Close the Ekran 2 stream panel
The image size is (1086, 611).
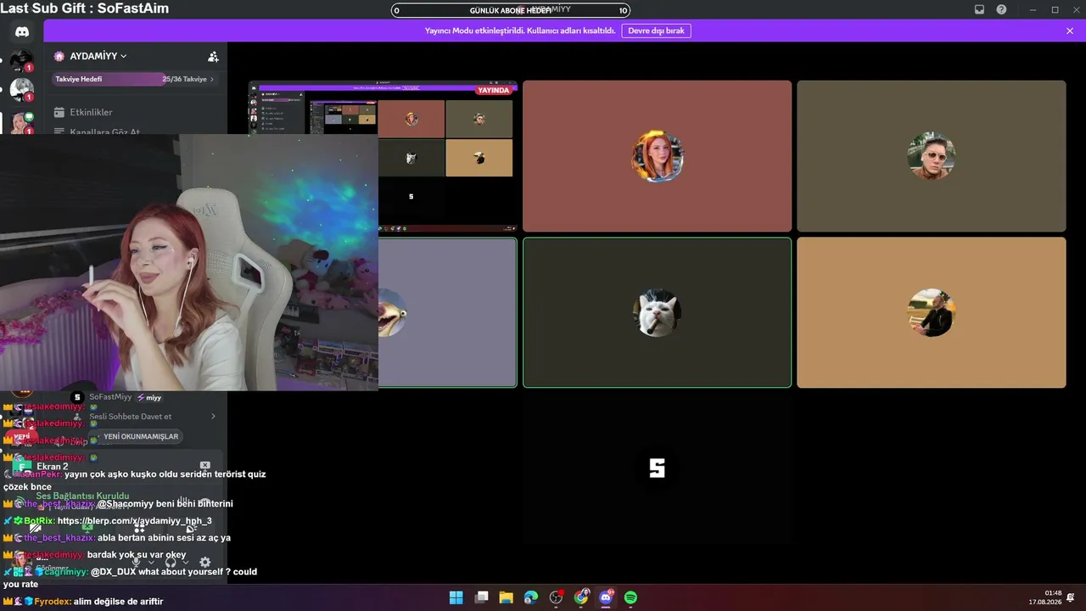click(204, 466)
